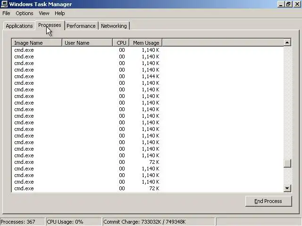Image resolution: width=302 pixels, height=226 pixels.
Task: Sort by User Name column header
Action: (x=87, y=43)
